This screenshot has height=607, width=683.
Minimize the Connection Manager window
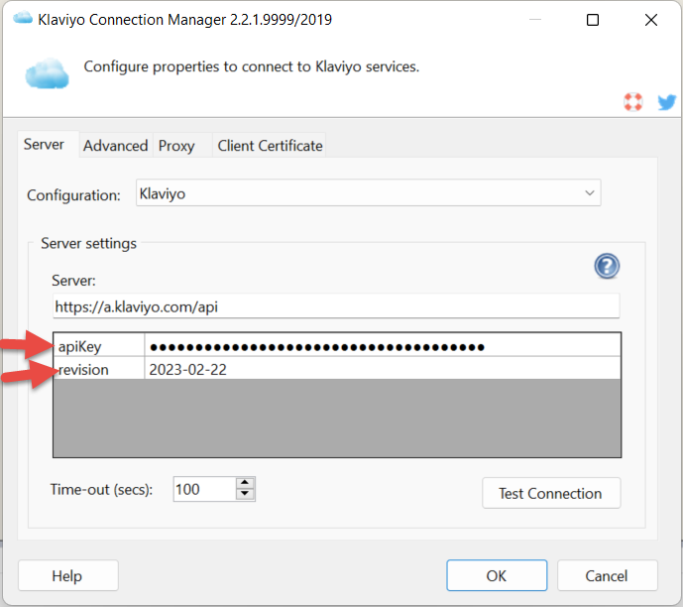pos(535,20)
